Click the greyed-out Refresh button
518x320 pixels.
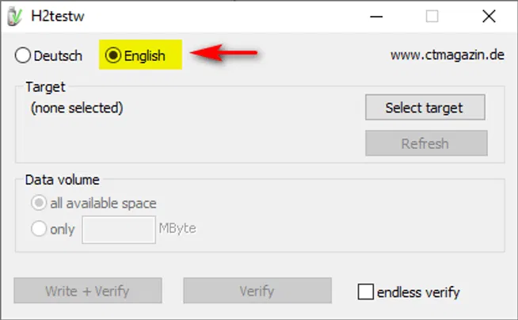pos(426,143)
